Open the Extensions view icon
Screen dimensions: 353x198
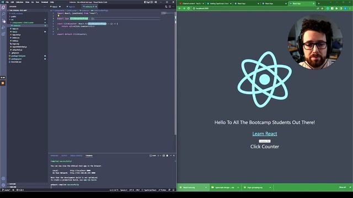[x=3, y=34]
